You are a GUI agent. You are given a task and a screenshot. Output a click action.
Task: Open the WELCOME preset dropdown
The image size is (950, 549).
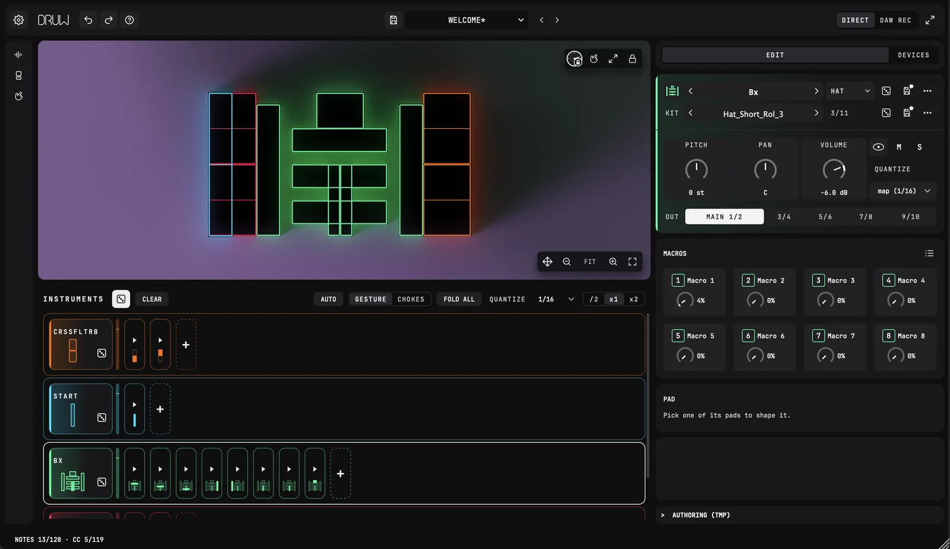click(466, 20)
